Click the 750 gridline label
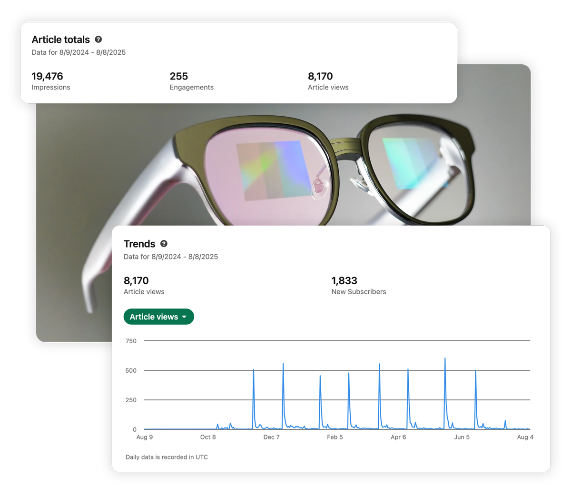 pyautogui.click(x=132, y=341)
